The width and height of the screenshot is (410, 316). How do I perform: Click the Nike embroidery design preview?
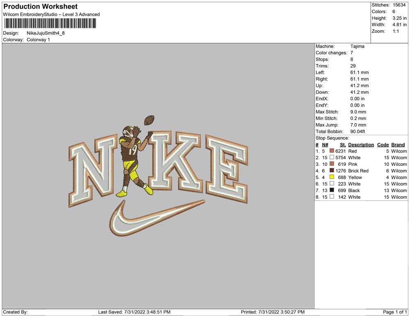coord(158,176)
